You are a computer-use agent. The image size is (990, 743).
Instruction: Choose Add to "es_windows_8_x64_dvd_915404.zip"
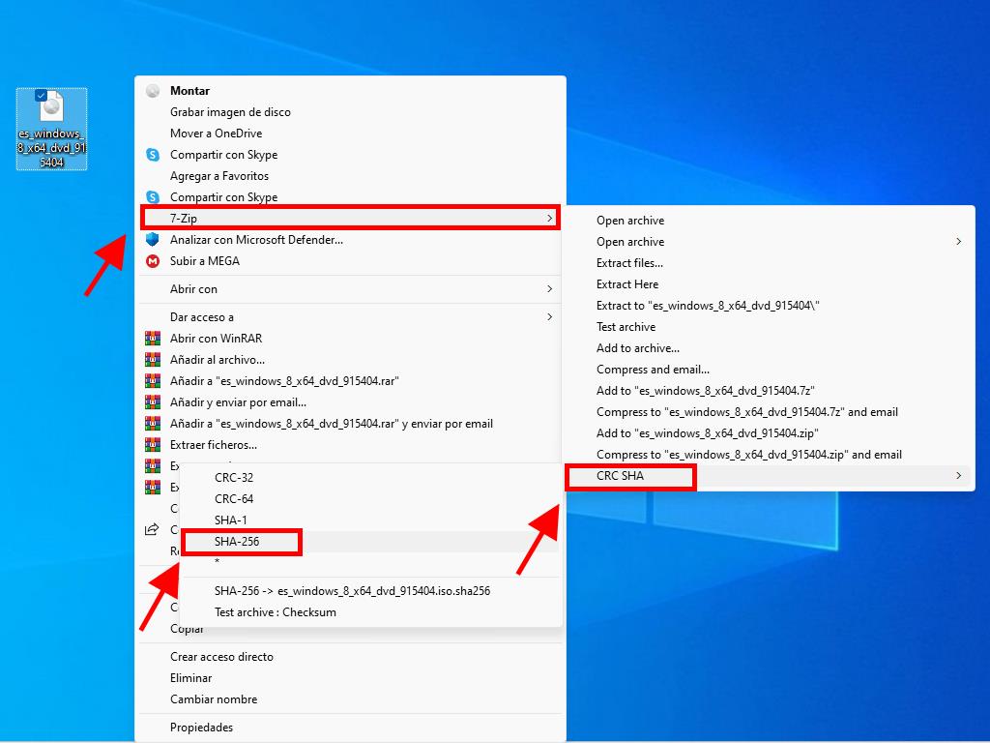click(x=707, y=433)
